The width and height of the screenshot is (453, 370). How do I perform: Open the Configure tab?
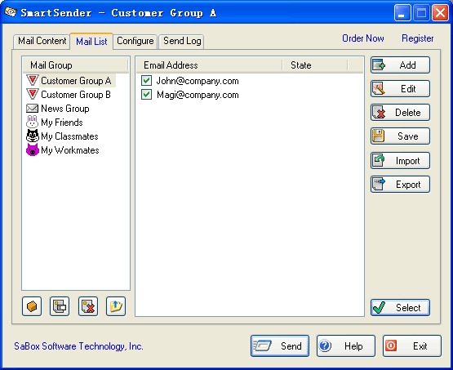[x=135, y=41]
